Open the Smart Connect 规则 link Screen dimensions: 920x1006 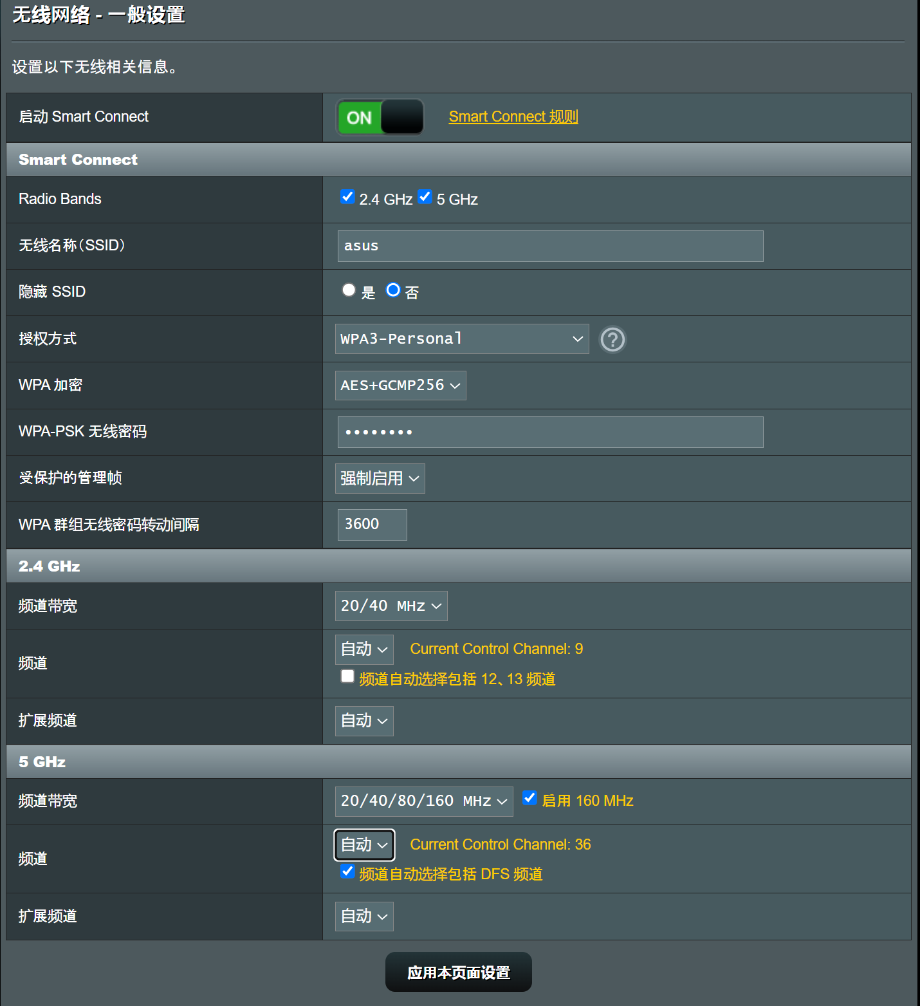click(513, 116)
